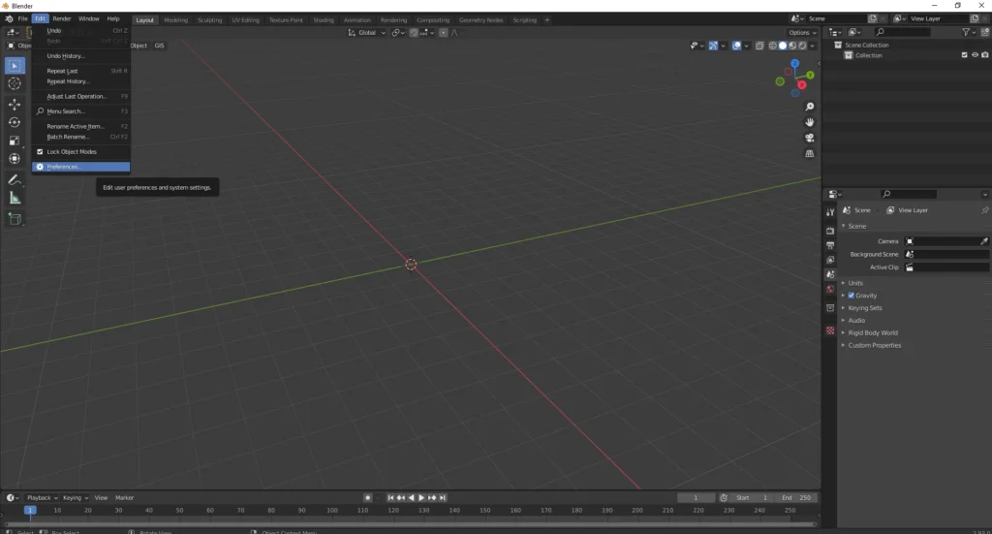Screen dimensions: 992x534
Task: Choose Undo History from Edit menu
Action: [81, 56]
